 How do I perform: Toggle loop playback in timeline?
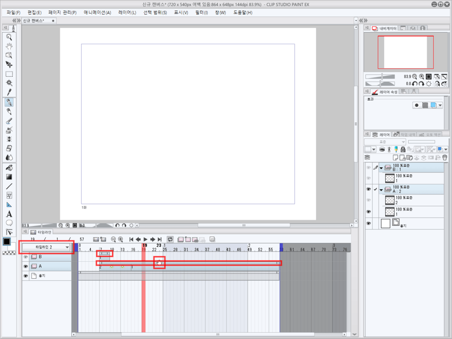[x=169, y=240]
